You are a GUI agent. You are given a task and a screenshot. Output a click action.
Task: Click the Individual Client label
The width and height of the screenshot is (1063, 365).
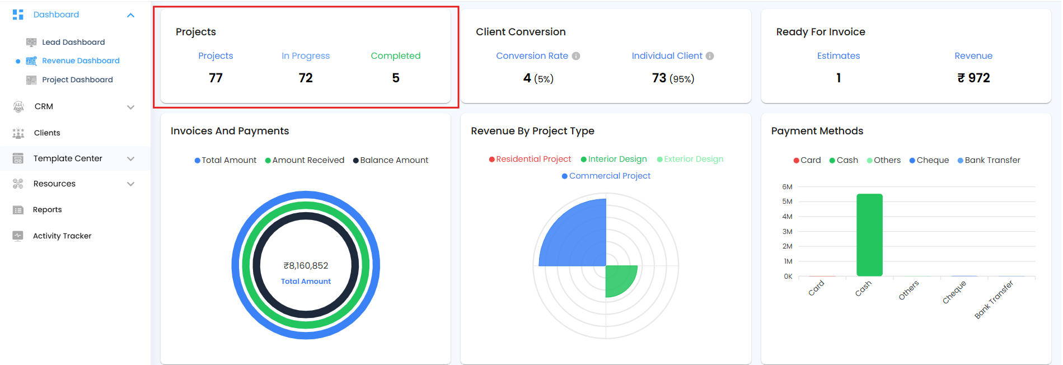[x=667, y=56]
